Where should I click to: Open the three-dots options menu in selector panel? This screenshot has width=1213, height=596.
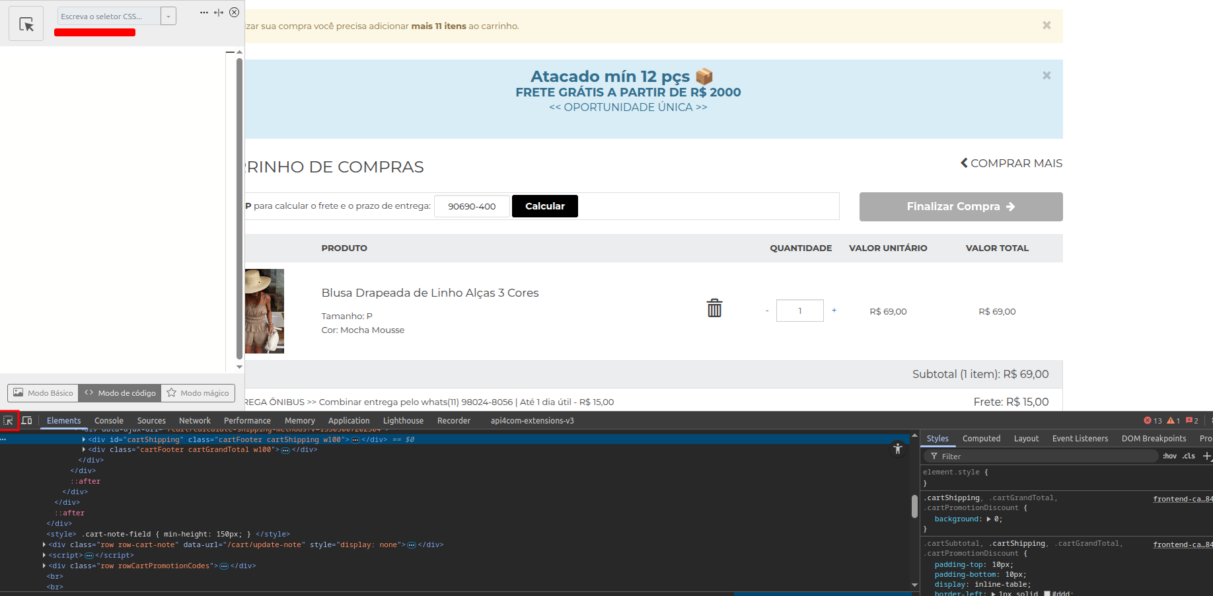click(x=204, y=13)
